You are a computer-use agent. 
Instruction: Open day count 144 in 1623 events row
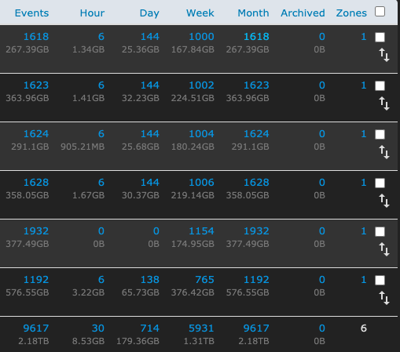(x=150, y=85)
